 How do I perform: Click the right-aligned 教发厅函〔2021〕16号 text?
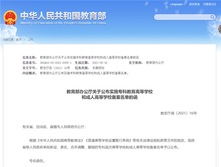pos(179,113)
